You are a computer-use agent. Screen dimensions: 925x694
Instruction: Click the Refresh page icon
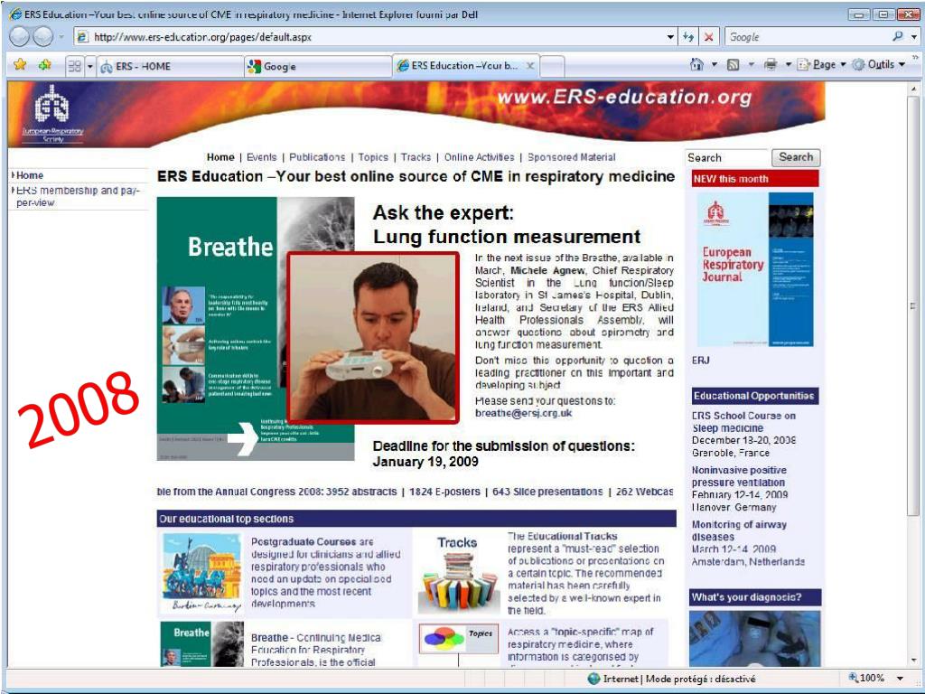coord(688,37)
